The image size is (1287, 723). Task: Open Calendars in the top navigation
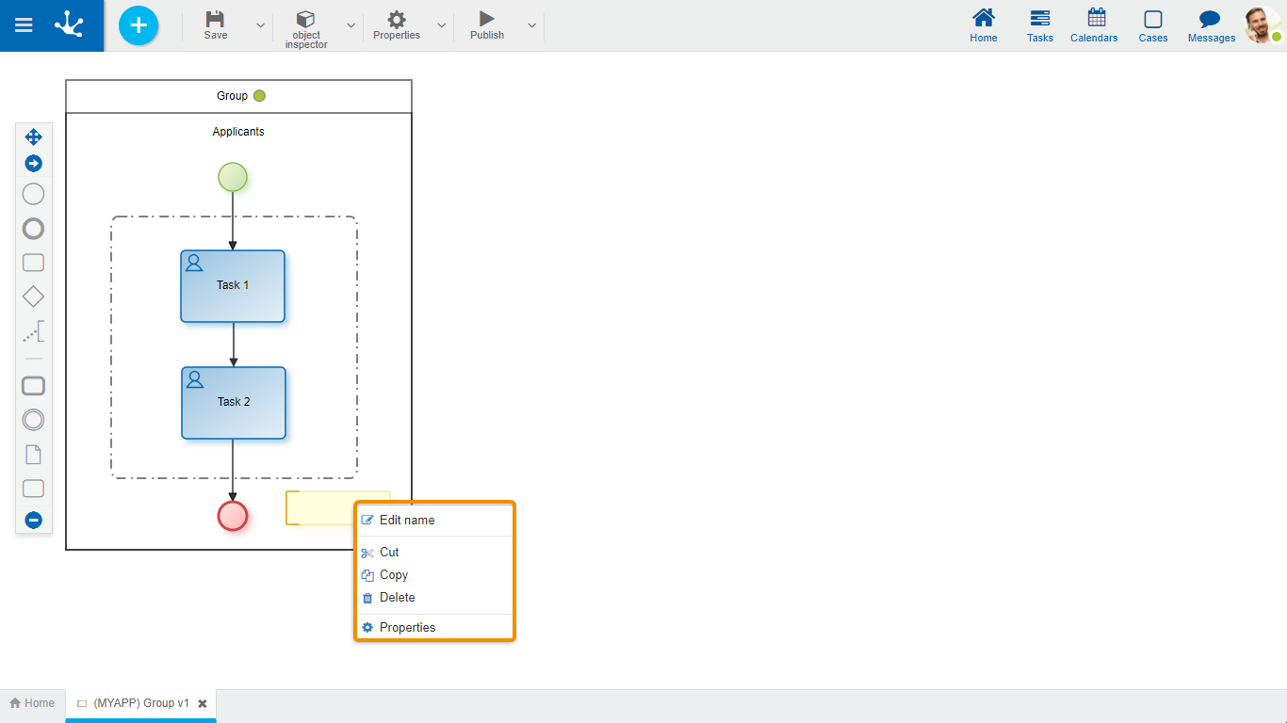click(x=1094, y=25)
